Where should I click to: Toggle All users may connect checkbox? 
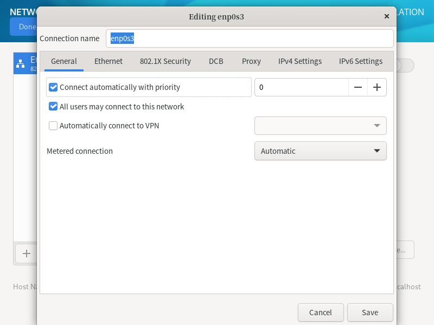tap(53, 107)
